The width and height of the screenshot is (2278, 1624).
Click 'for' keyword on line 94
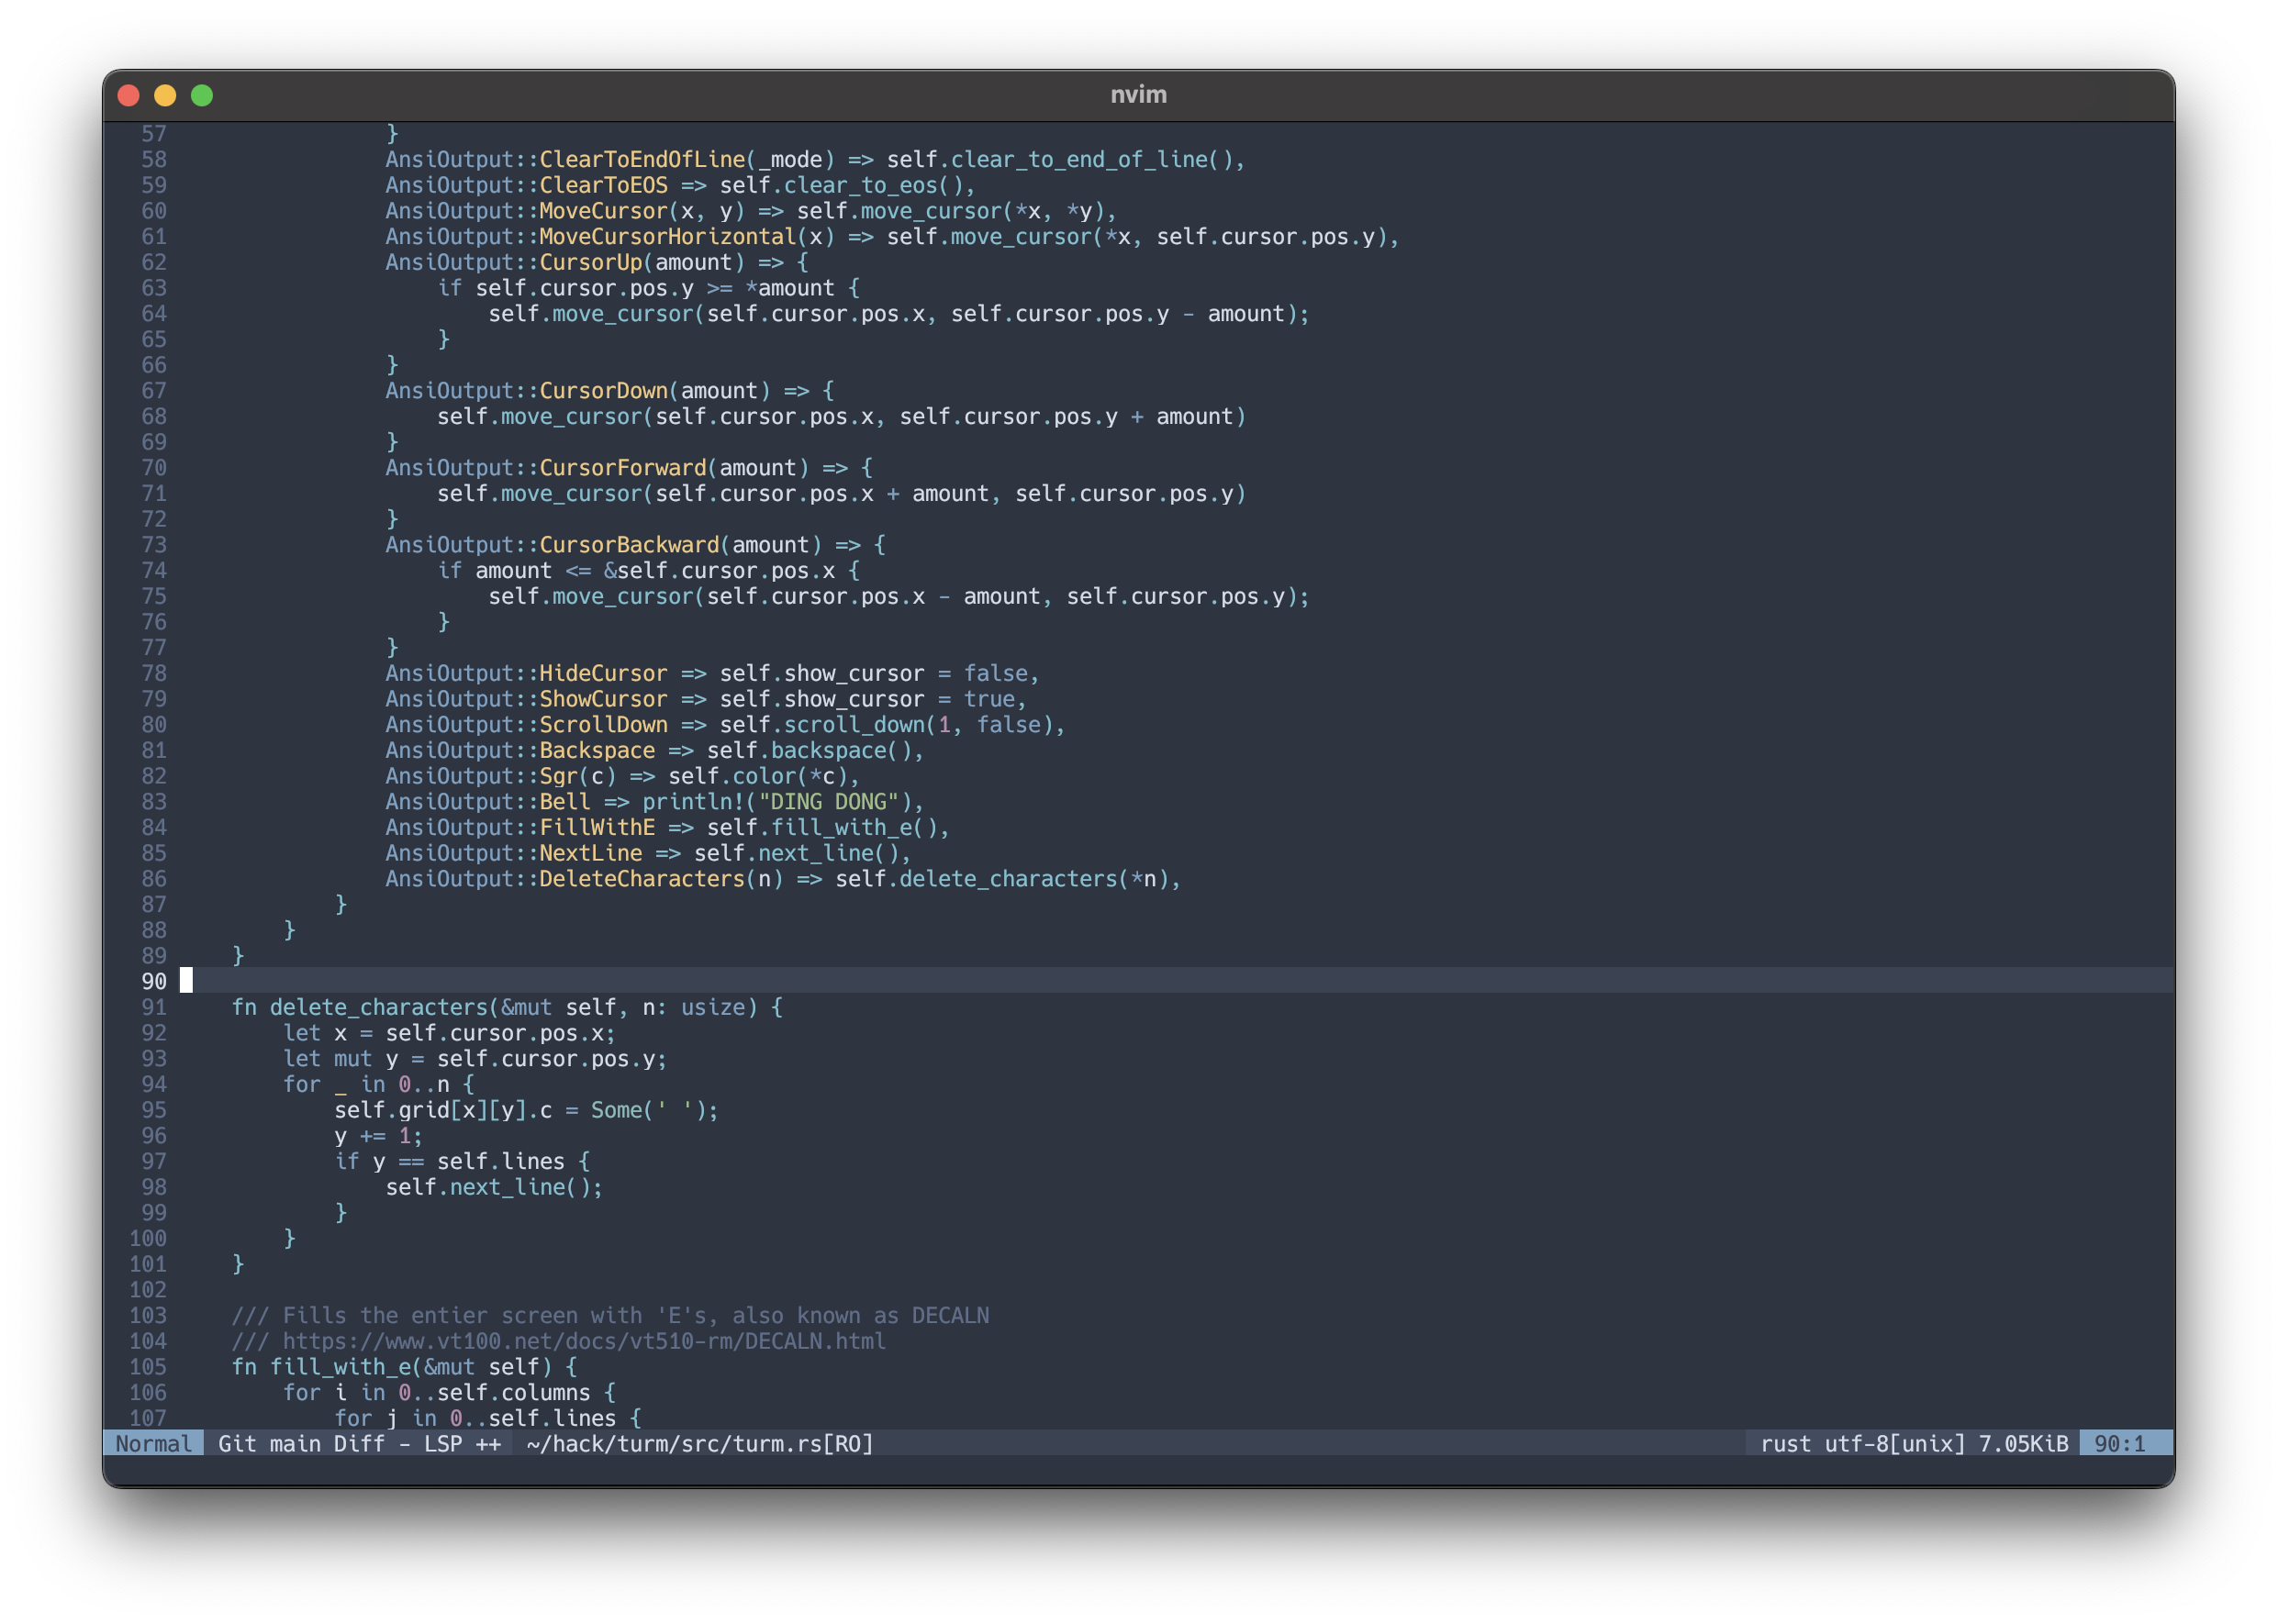point(301,1084)
